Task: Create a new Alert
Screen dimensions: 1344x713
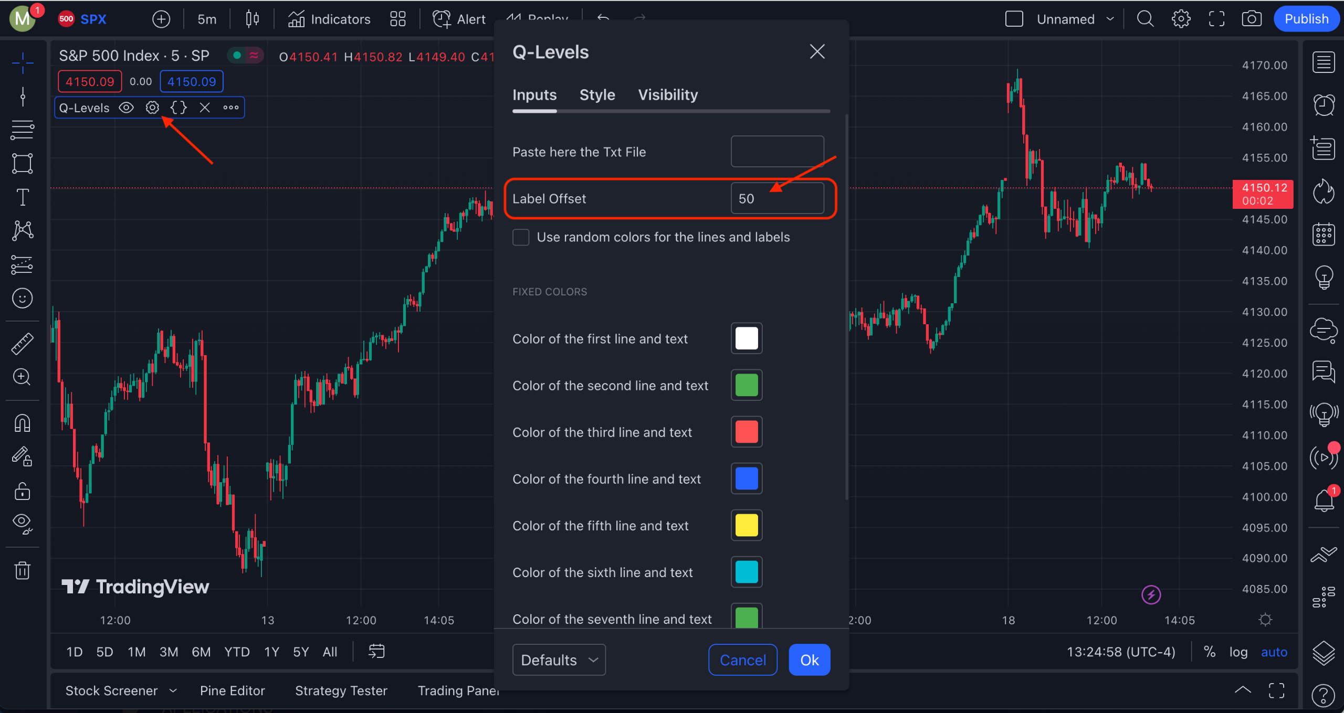Action: (459, 19)
